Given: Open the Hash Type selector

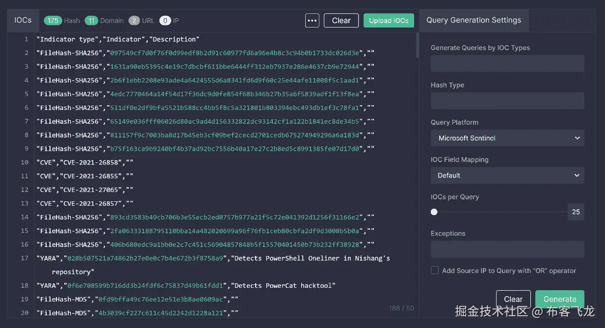Looking at the screenshot, I should pyautogui.click(x=507, y=101).
